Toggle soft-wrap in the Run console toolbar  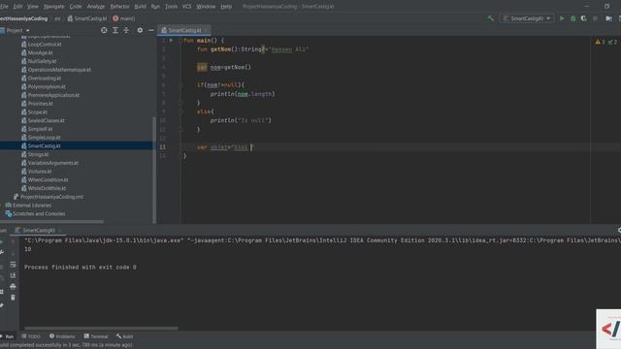click(13, 265)
